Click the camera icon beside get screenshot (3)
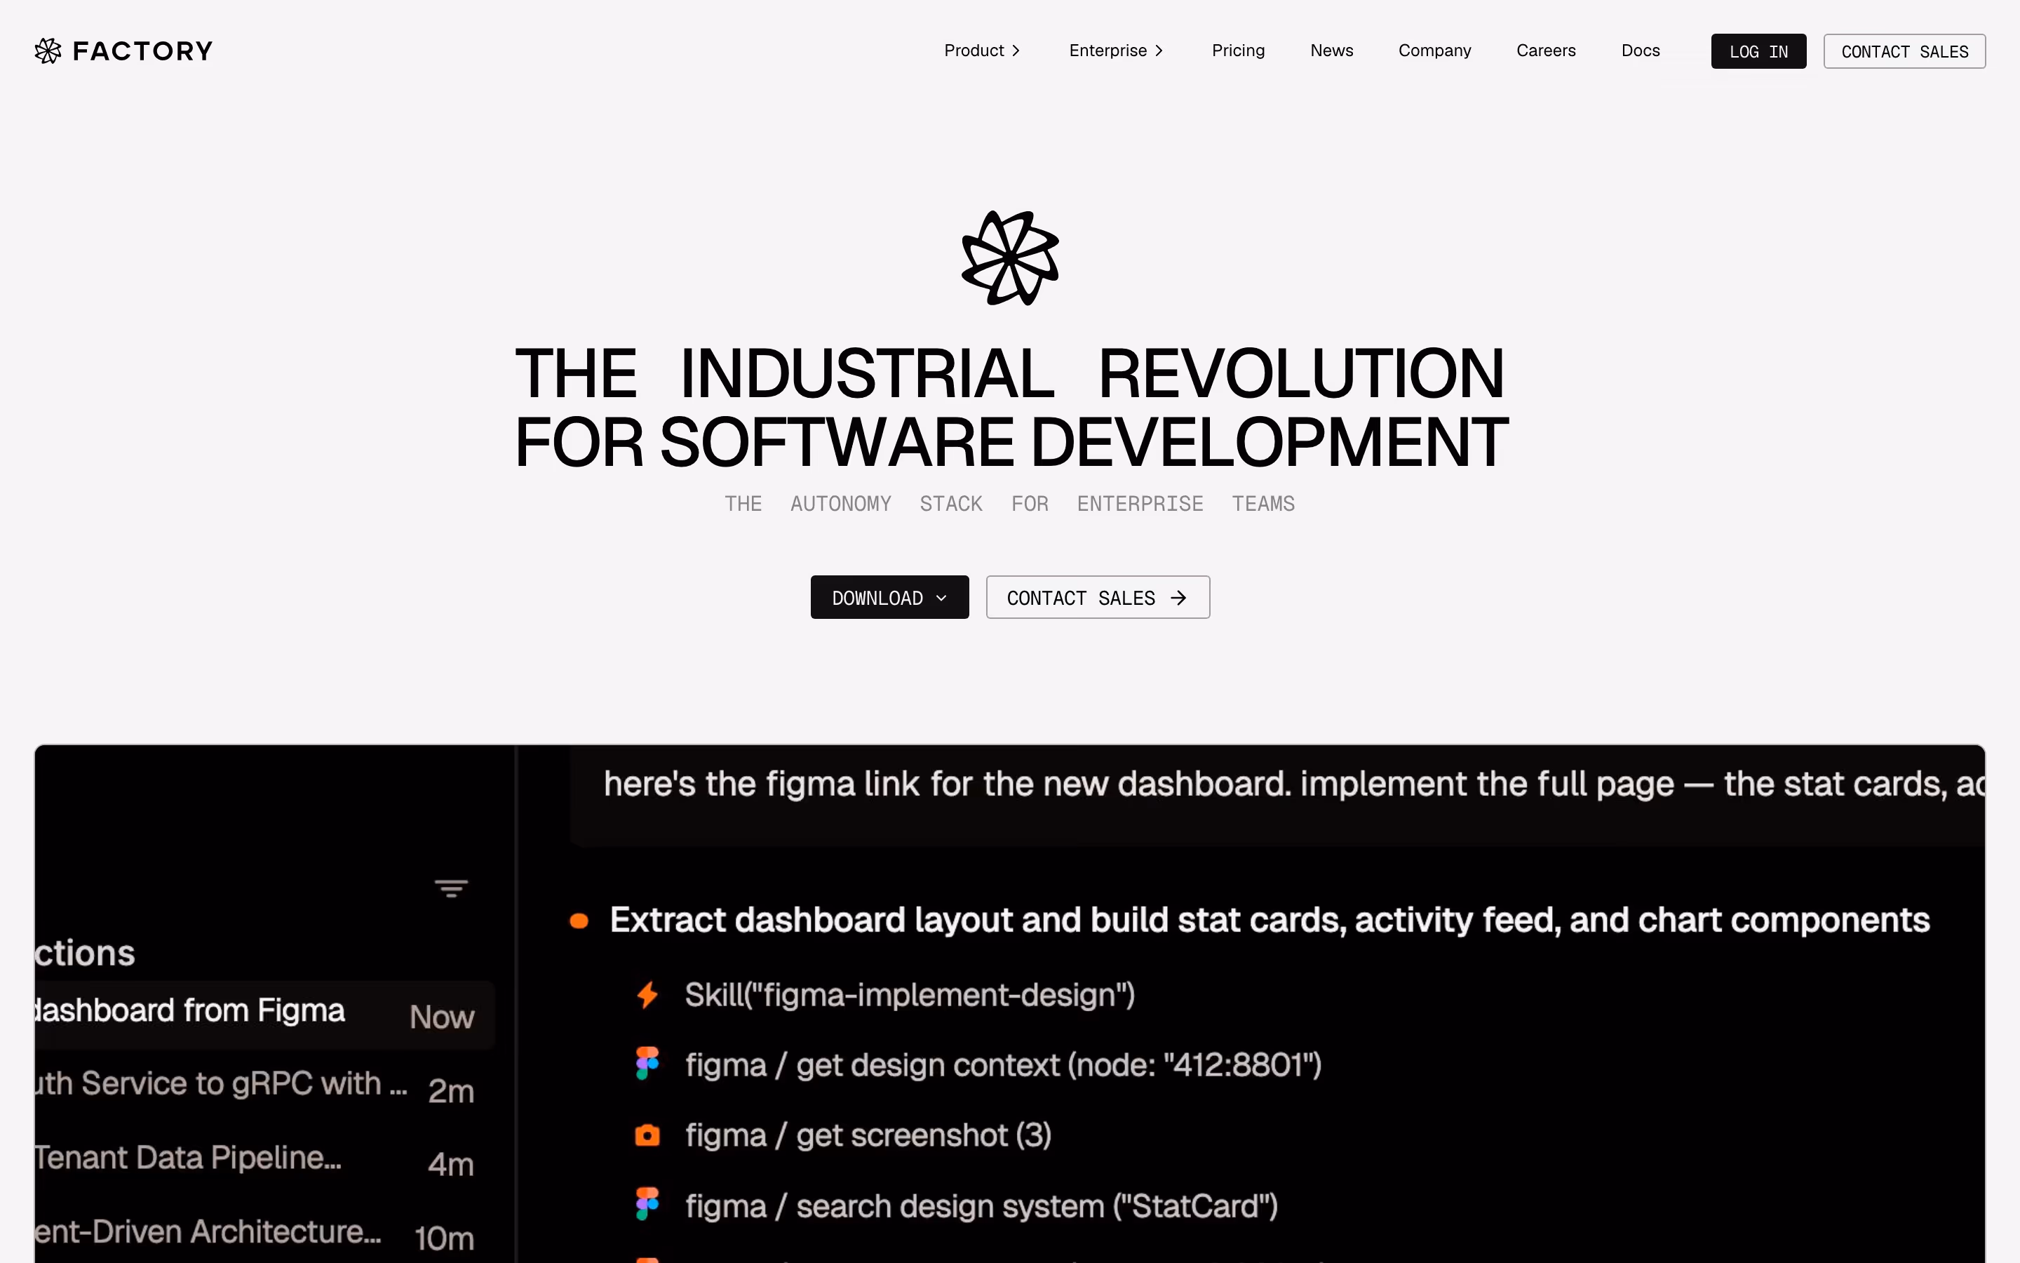 coord(648,1135)
